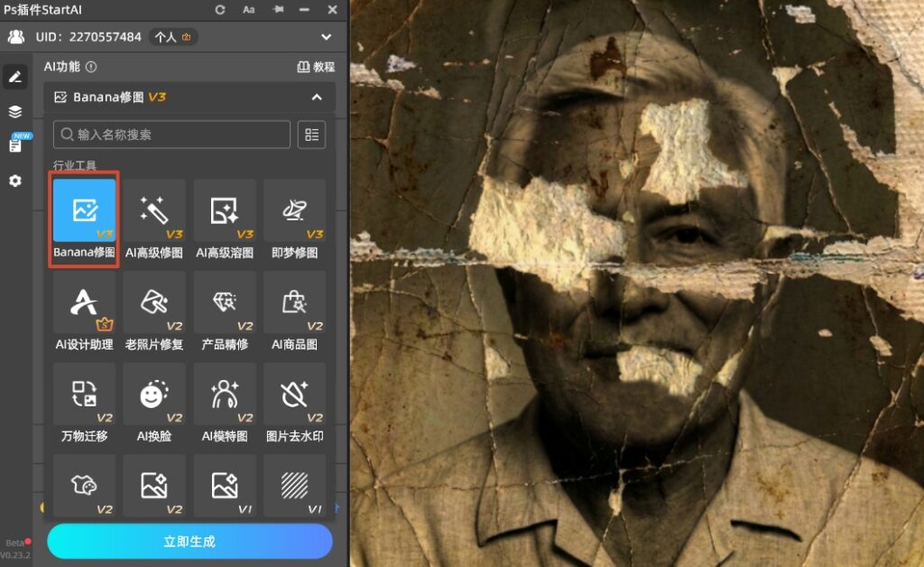Select the 产品精修 tool
This screenshot has width=924, height=567.
click(225, 311)
